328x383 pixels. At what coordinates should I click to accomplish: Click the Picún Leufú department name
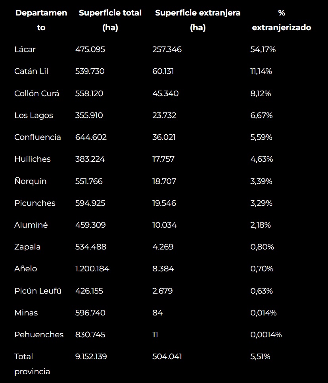click(x=38, y=291)
